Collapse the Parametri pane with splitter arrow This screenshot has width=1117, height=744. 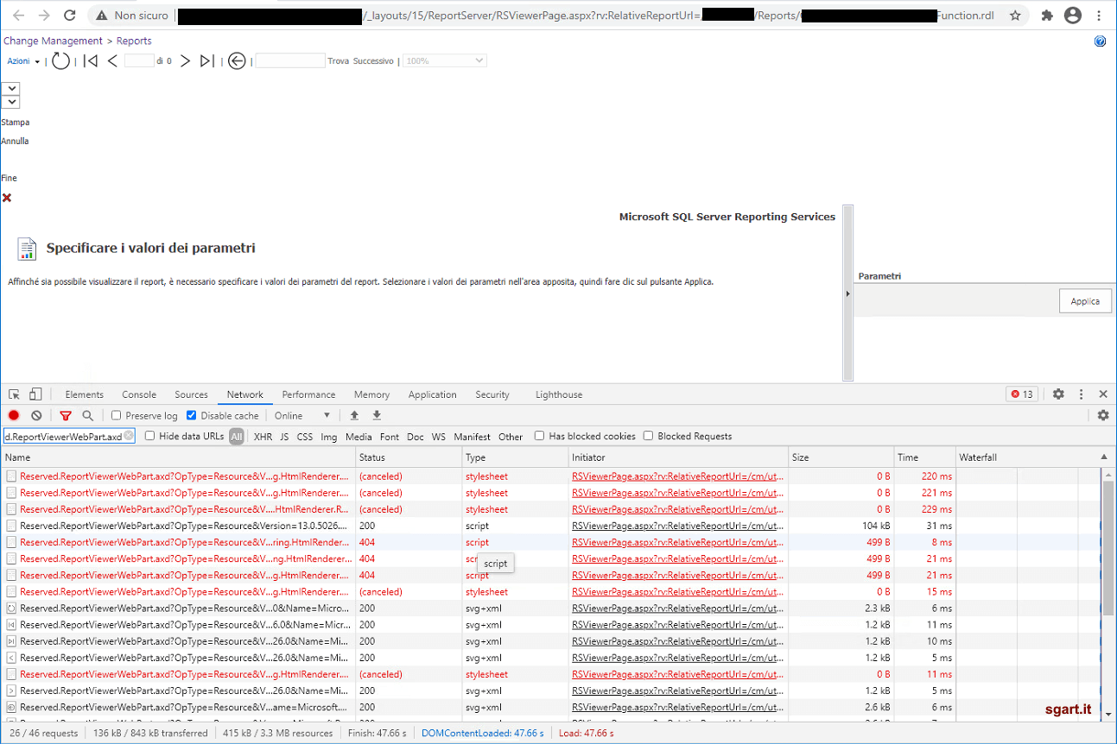(847, 293)
